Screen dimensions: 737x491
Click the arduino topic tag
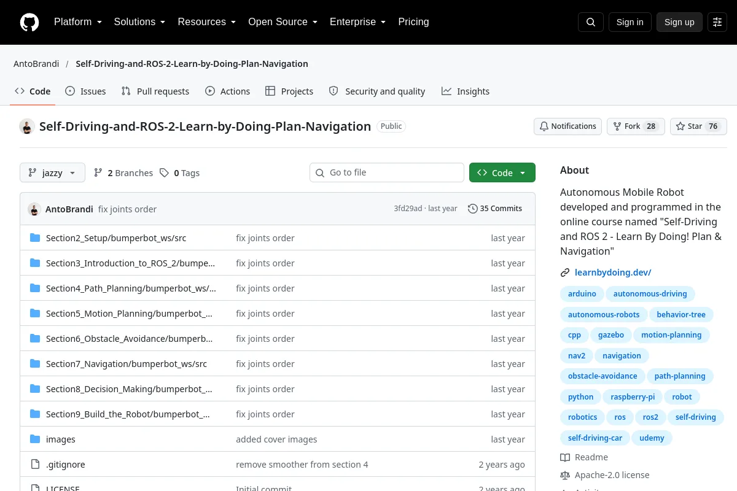[582, 294]
